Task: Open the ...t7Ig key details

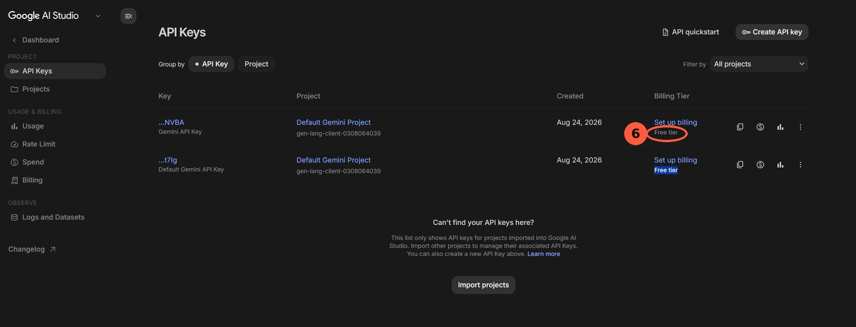Action: click(x=168, y=160)
